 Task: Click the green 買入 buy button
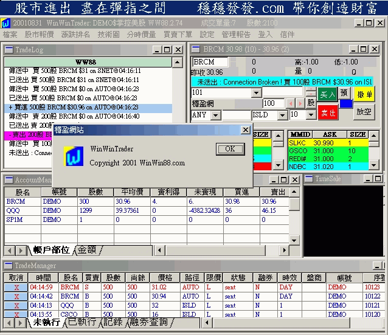(x=327, y=94)
